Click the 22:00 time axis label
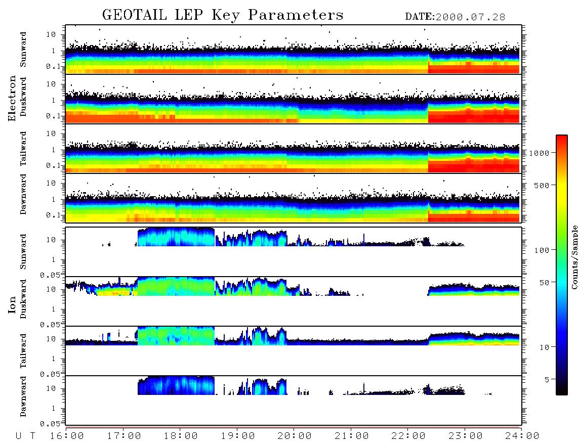This screenshot has height=445, width=578. pyautogui.click(x=409, y=436)
